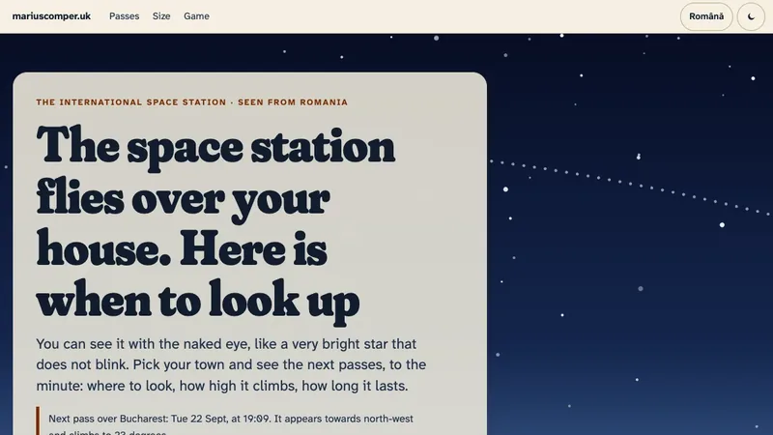Screen dimensions: 773x435
Task: Click the headline's last line 'when to look up'
Action: click(x=198, y=301)
